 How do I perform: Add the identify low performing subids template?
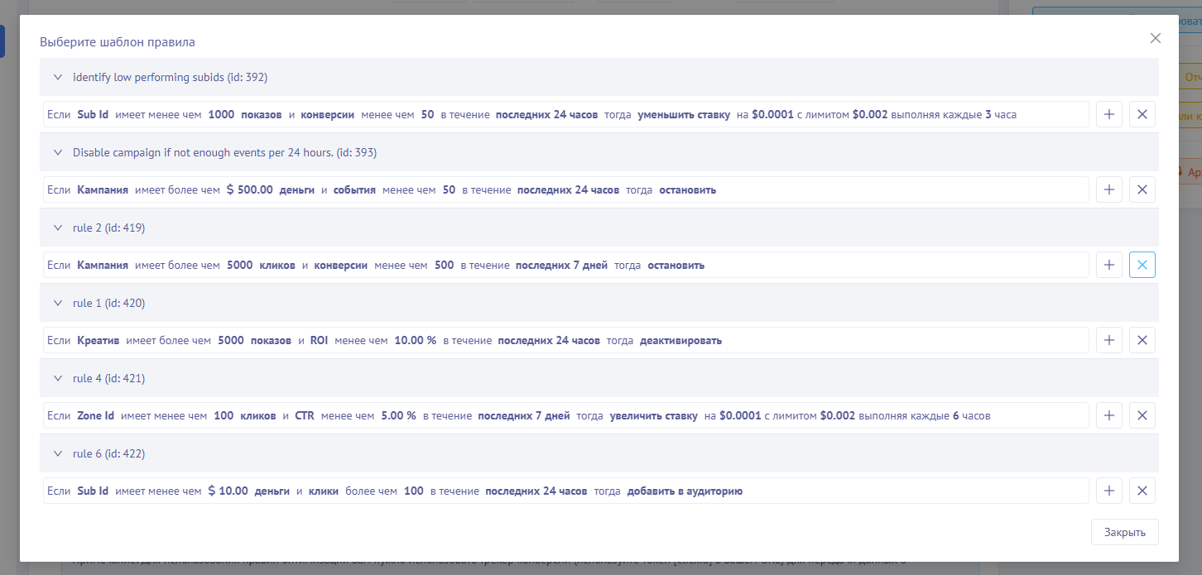coord(1108,114)
